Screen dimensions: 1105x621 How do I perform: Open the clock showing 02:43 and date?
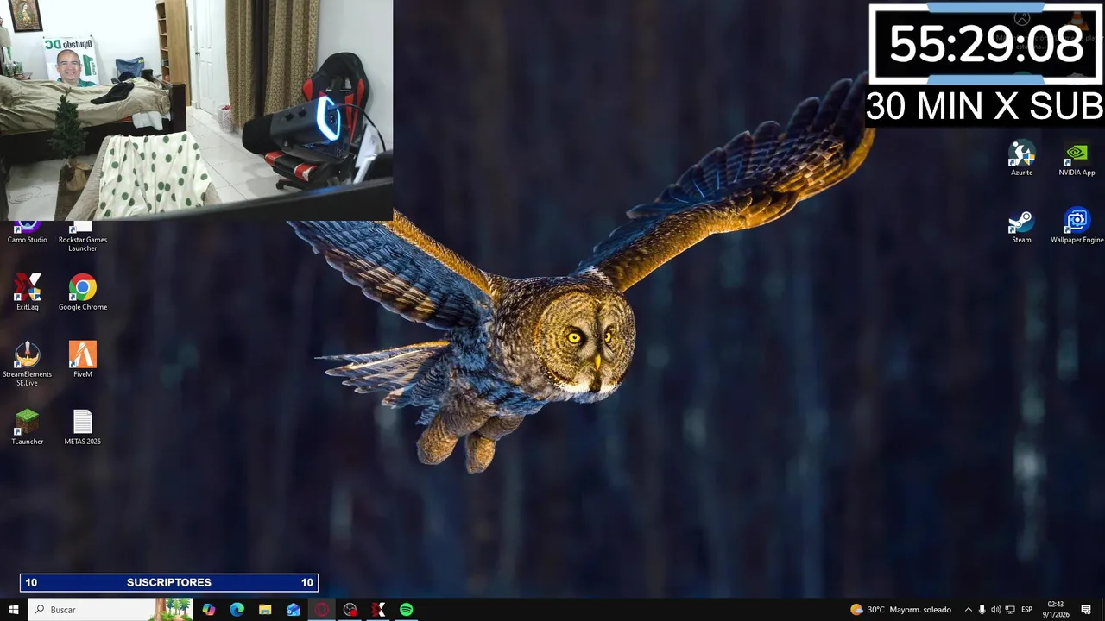click(1056, 610)
